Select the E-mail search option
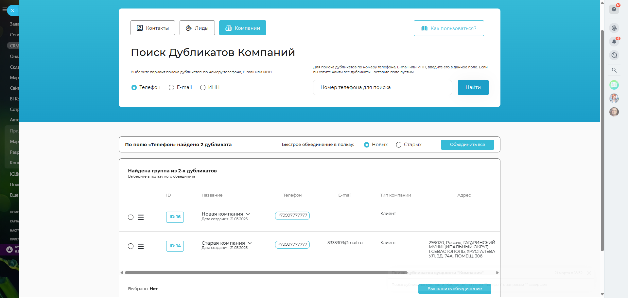This screenshot has height=298, width=628. pos(171,88)
